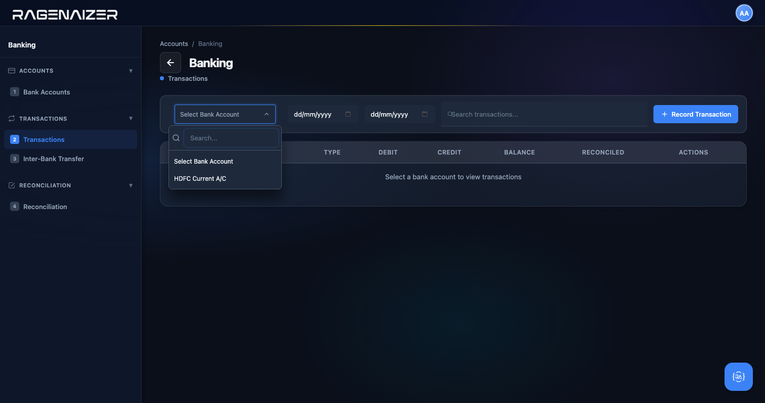Focus the Search transactions field
This screenshot has width=765, height=403.
[544, 114]
